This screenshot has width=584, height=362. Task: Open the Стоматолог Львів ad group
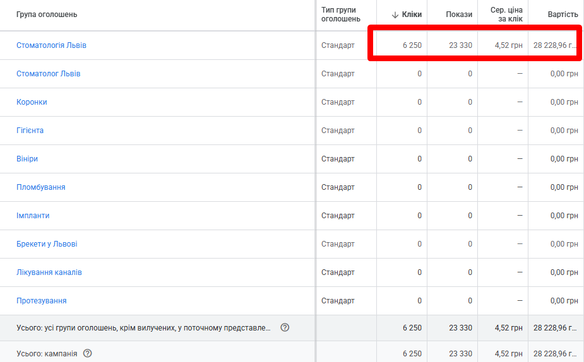tap(49, 74)
